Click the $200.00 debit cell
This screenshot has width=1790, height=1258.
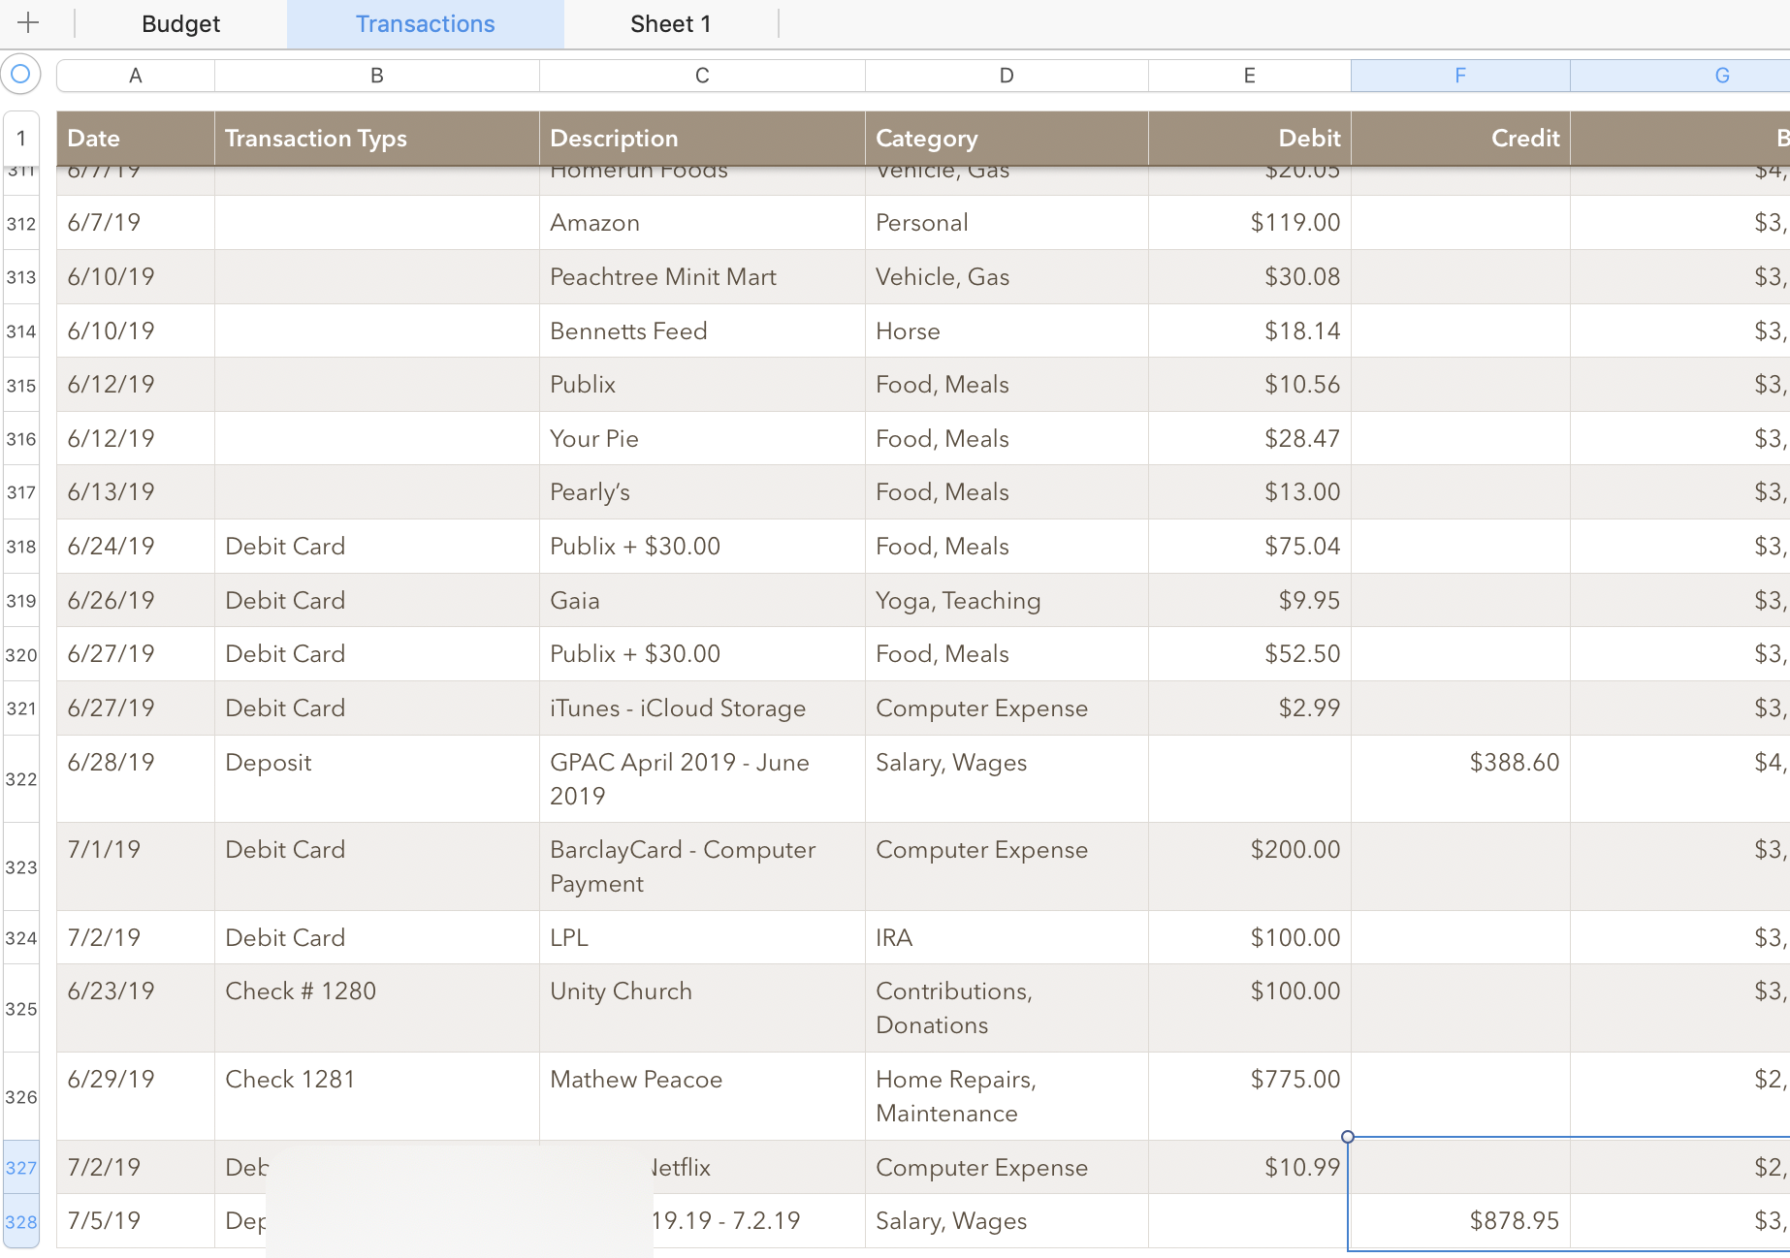[1250, 867]
